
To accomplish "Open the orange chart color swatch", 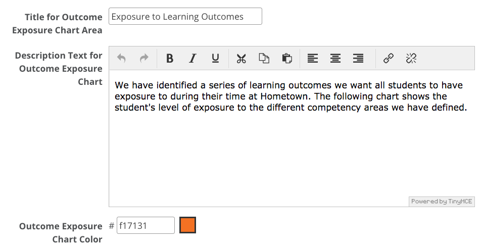I will 187,225.
